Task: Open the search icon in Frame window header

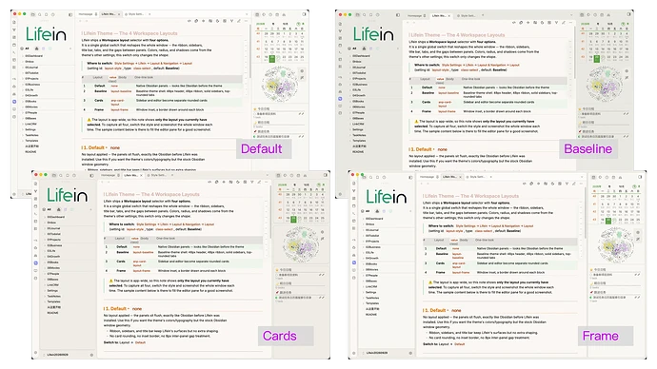Action: click(370, 177)
